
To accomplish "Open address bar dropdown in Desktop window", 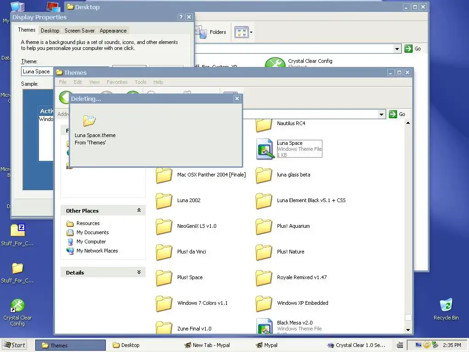I will click(397, 49).
